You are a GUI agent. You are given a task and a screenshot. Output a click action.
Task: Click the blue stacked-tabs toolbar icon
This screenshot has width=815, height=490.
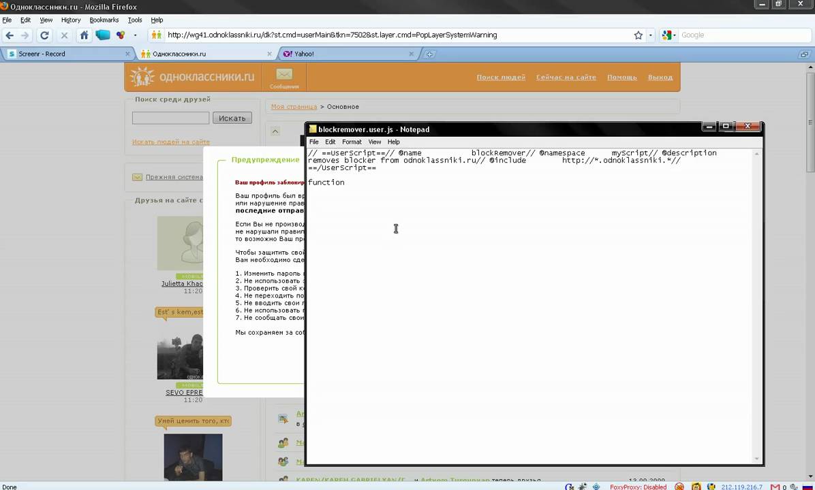102,35
